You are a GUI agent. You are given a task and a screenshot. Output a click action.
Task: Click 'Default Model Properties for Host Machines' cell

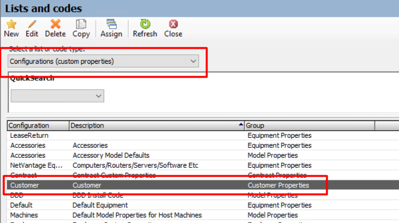click(137, 215)
